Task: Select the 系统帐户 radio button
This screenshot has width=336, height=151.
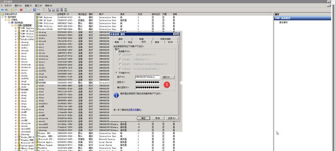Action: [117, 52]
